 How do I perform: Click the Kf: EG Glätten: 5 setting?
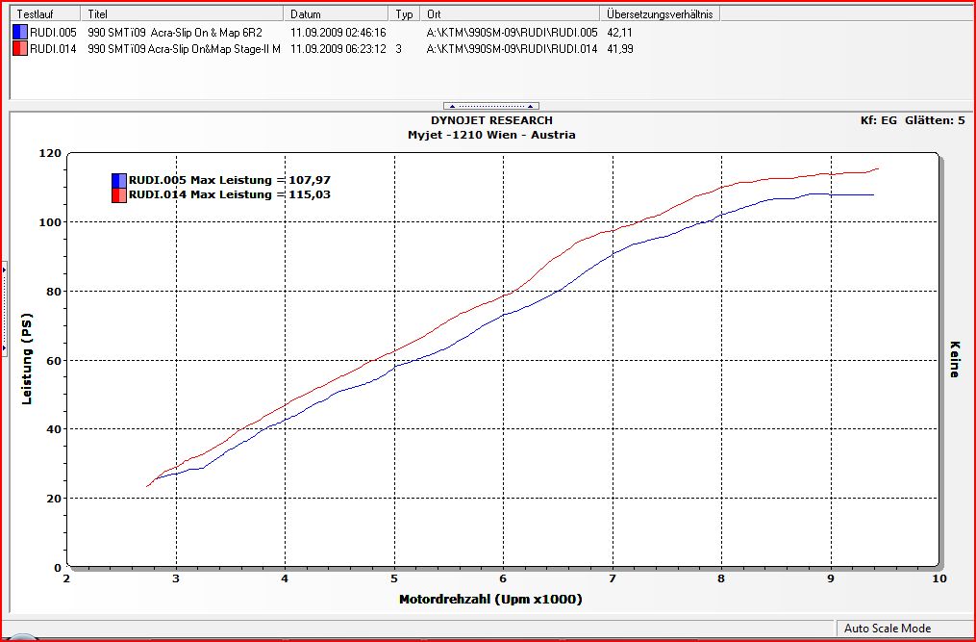(x=912, y=120)
